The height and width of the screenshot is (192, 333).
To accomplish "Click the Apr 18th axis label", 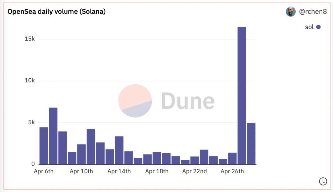I will [x=157, y=171].
